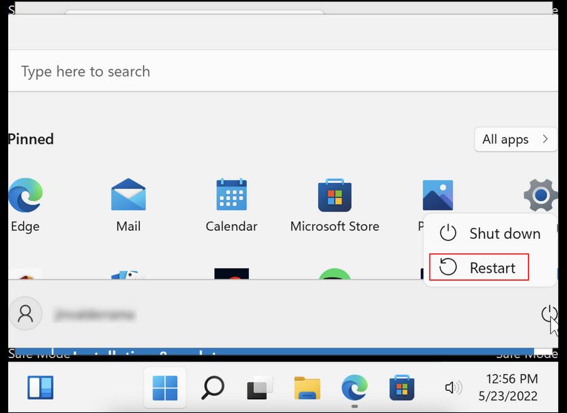Open the Widgets panel on the taskbar

pyautogui.click(x=40, y=387)
